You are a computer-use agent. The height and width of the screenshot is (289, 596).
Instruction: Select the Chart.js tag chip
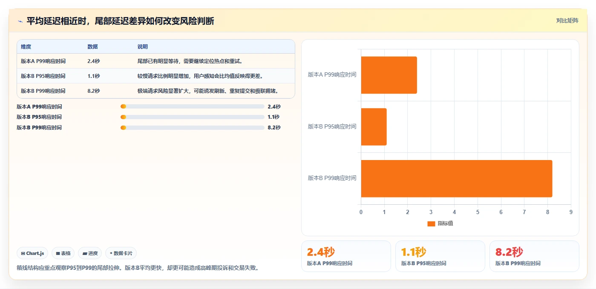(x=33, y=253)
